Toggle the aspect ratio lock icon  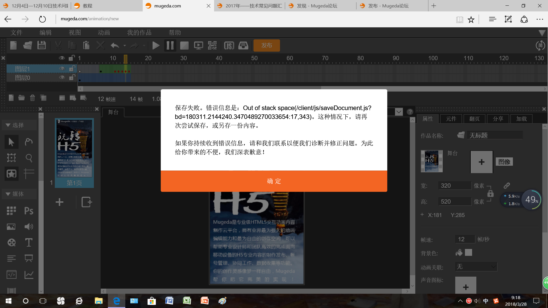click(x=490, y=193)
